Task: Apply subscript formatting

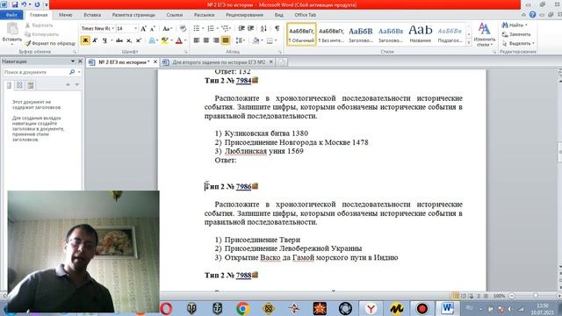Action: point(129,40)
